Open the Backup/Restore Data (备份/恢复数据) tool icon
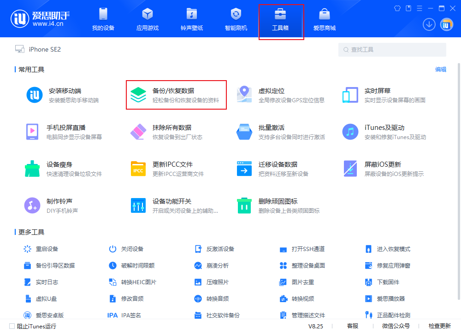Image resolution: width=461 pixels, height=333 pixels. click(138, 95)
